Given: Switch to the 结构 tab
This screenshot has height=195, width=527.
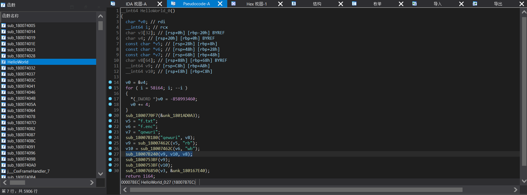Looking at the screenshot, I should 317,4.
